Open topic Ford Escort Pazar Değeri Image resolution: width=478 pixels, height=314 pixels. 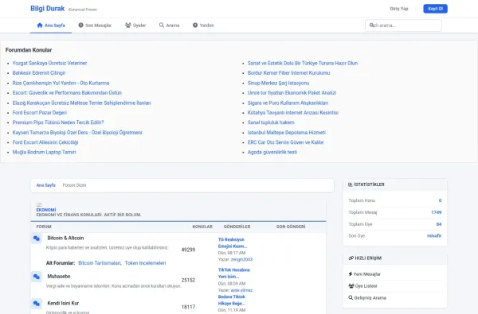pos(39,113)
